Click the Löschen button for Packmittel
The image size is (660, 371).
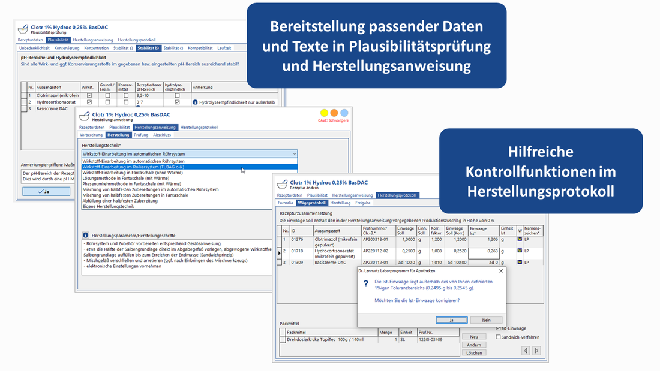click(x=474, y=353)
